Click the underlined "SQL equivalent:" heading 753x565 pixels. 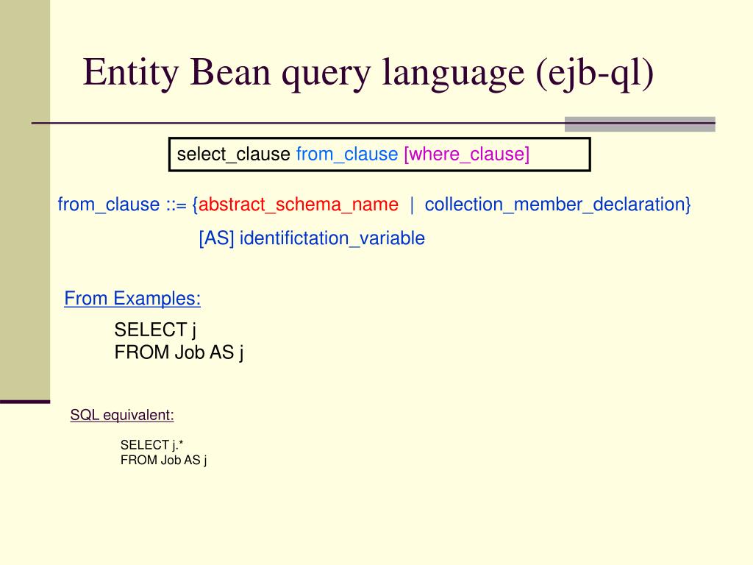point(122,415)
